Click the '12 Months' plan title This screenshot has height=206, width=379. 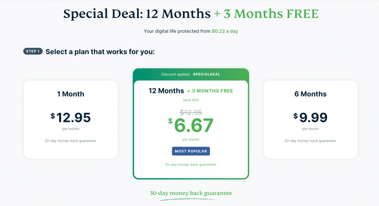(166, 91)
